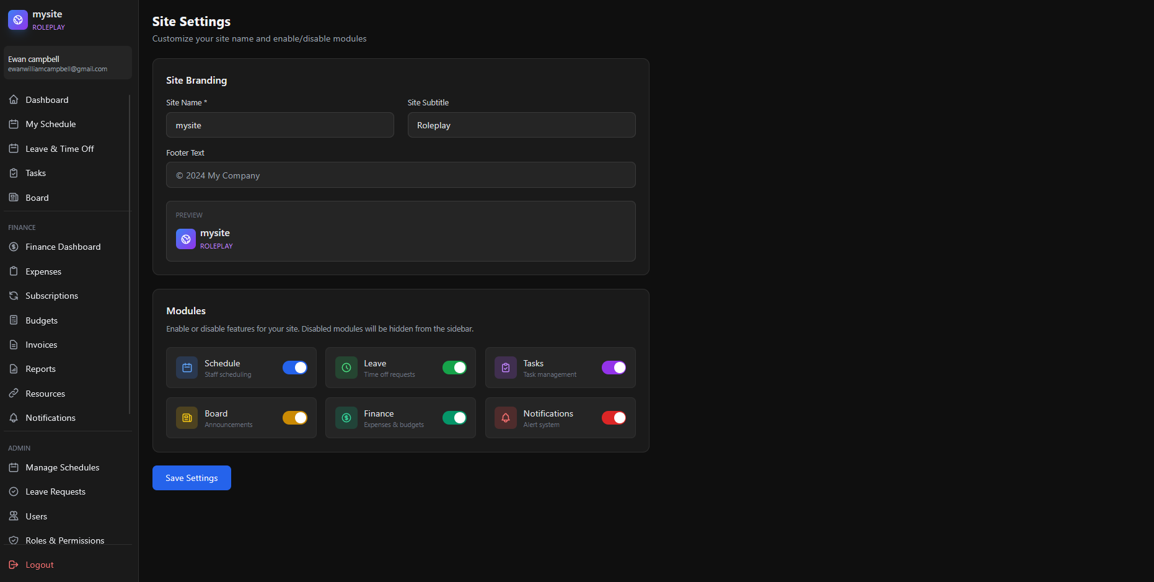Click the Logout arrow icon
The height and width of the screenshot is (582, 1154).
(14, 565)
